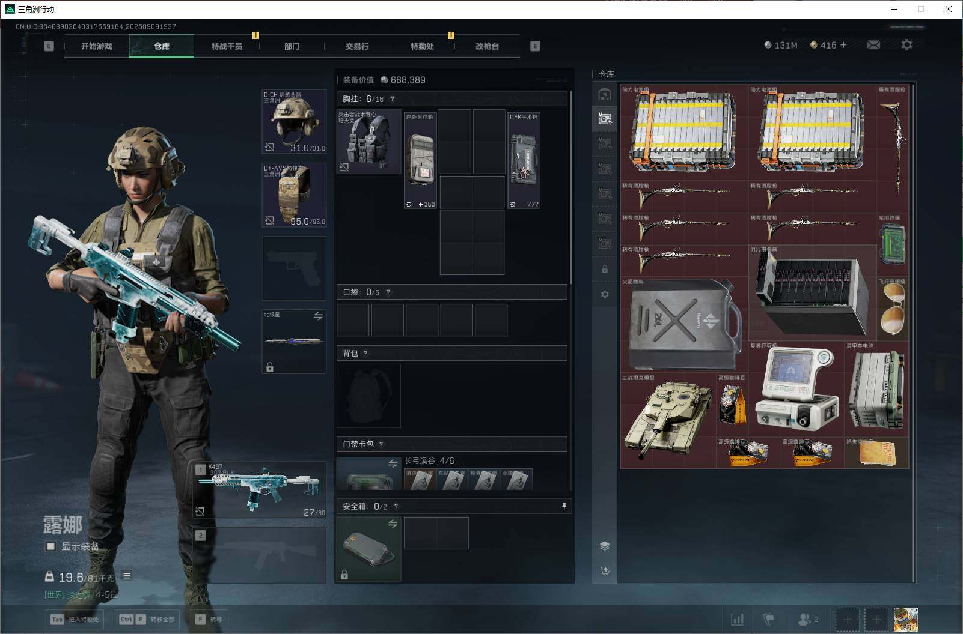The width and height of the screenshot is (963, 634).
Task: Open the 交易行 tab
Action: pos(357,46)
